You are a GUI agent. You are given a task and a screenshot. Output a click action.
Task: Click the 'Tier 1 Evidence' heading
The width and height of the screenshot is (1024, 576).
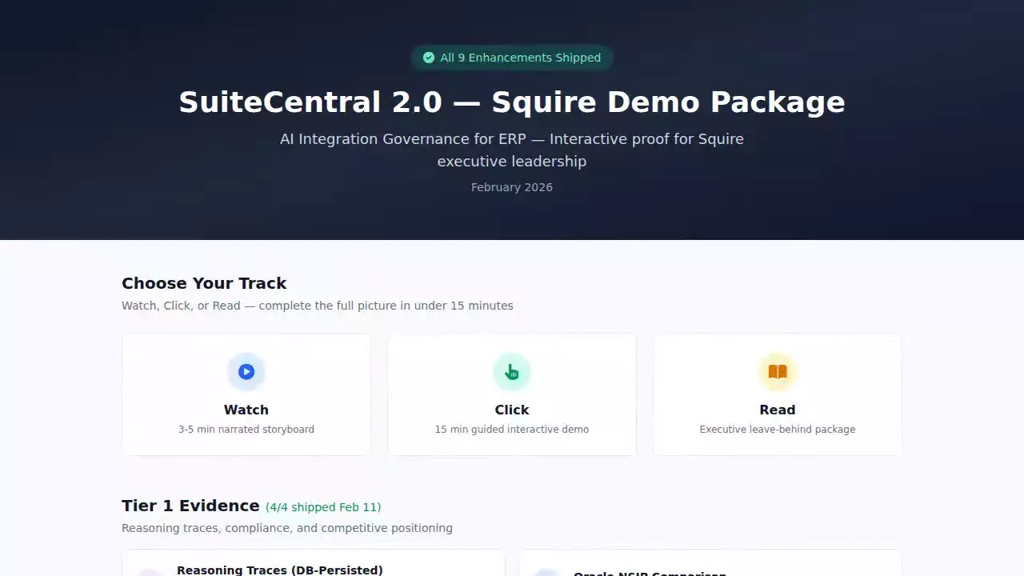(x=190, y=506)
